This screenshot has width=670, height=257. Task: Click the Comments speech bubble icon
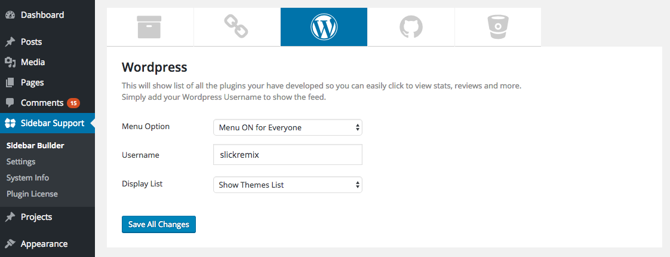[x=10, y=103]
